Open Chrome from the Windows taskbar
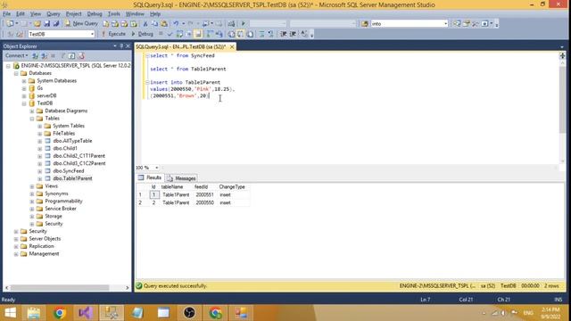This screenshot has height=321, width=571. 60,313
